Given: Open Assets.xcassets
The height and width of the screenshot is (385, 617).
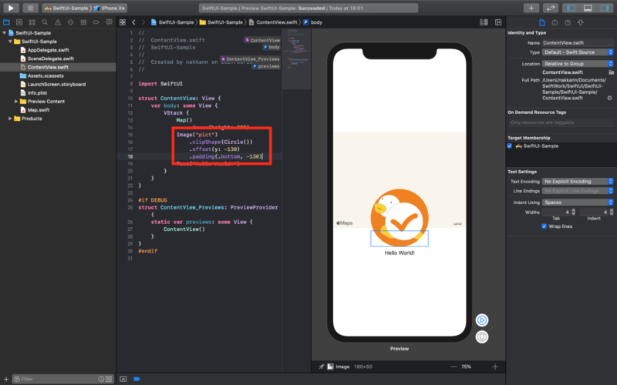Looking at the screenshot, I should click(46, 75).
